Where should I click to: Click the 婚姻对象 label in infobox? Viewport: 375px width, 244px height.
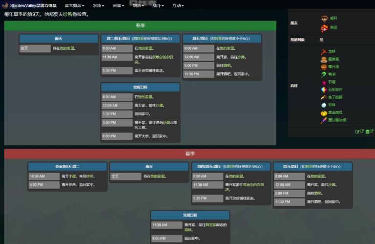(297, 40)
